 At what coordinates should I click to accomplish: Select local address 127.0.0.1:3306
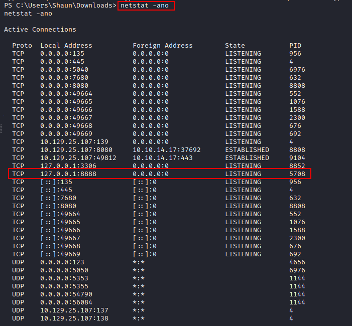(x=68, y=166)
